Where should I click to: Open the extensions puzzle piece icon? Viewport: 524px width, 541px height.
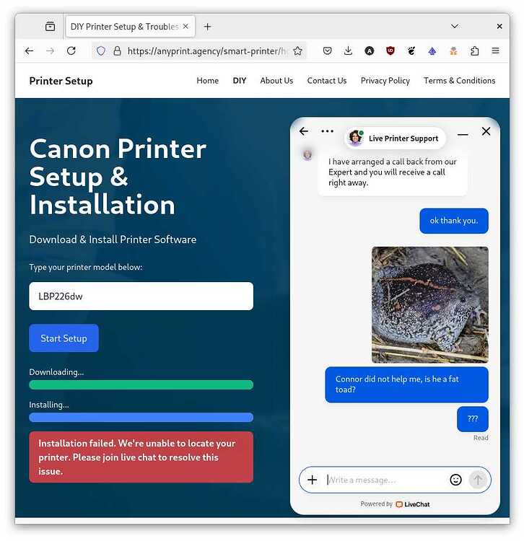[475, 51]
